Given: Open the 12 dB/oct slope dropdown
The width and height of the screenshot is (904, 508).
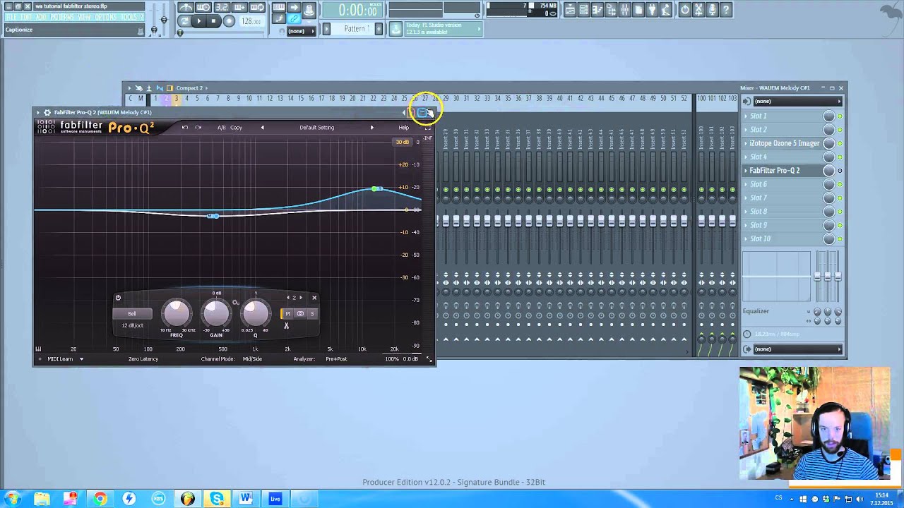Looking at the screenshot, I should coord(132,325).
